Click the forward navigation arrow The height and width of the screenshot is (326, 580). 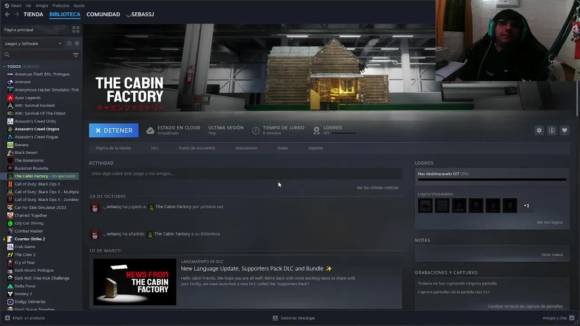[17, 14]
